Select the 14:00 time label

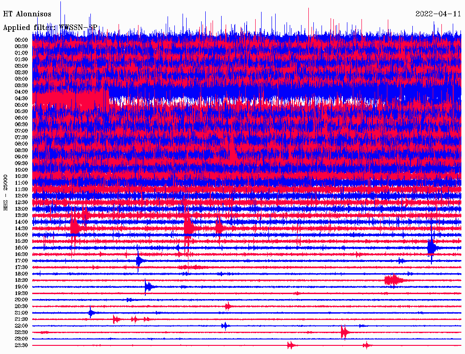21,222
